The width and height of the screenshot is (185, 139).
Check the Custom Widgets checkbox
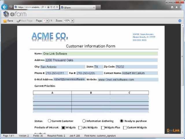(125, 128)
